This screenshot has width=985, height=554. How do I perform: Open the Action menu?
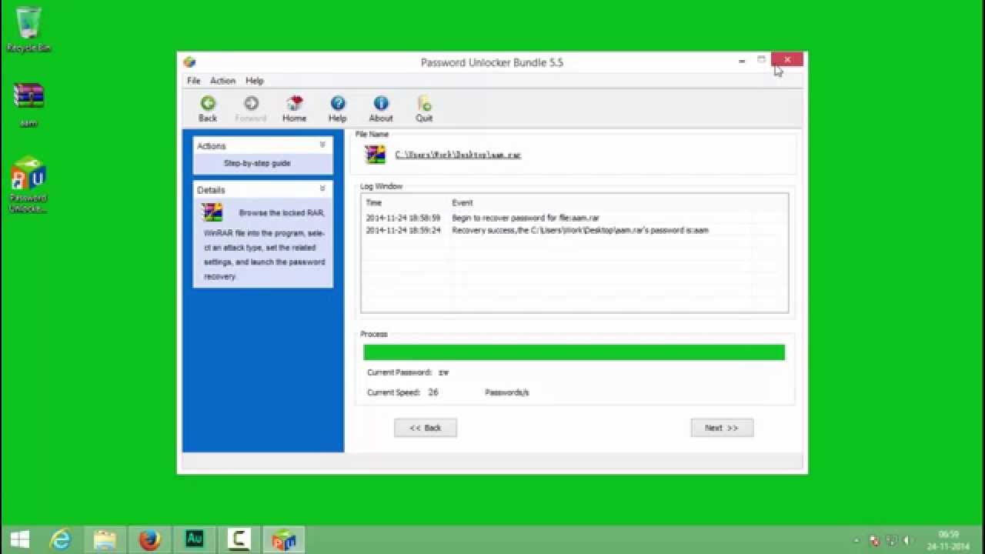222,81
